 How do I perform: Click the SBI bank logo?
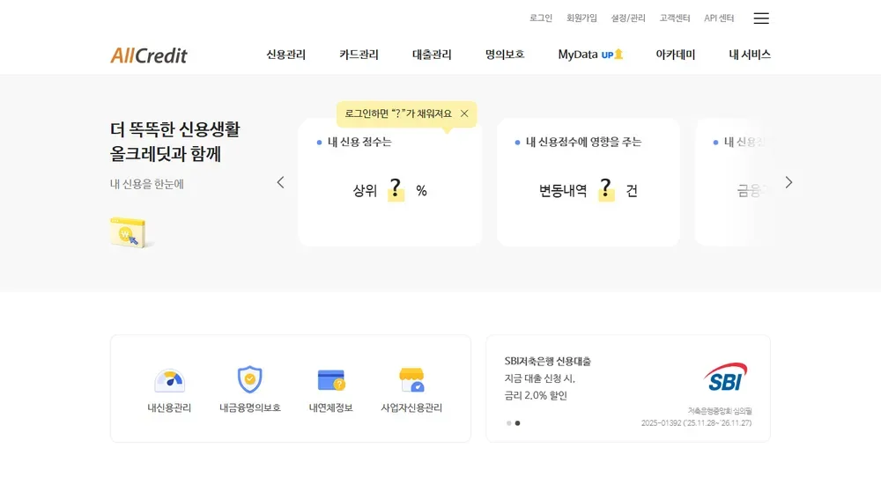click(725, 377)
